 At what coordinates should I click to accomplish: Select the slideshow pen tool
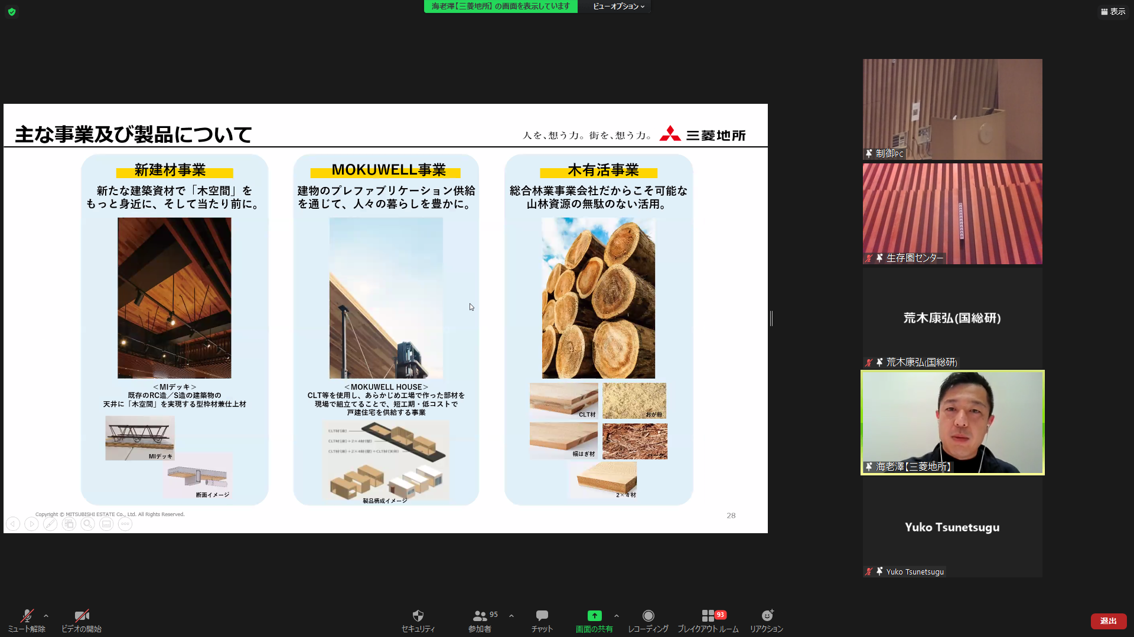click(x=50, y=524)
